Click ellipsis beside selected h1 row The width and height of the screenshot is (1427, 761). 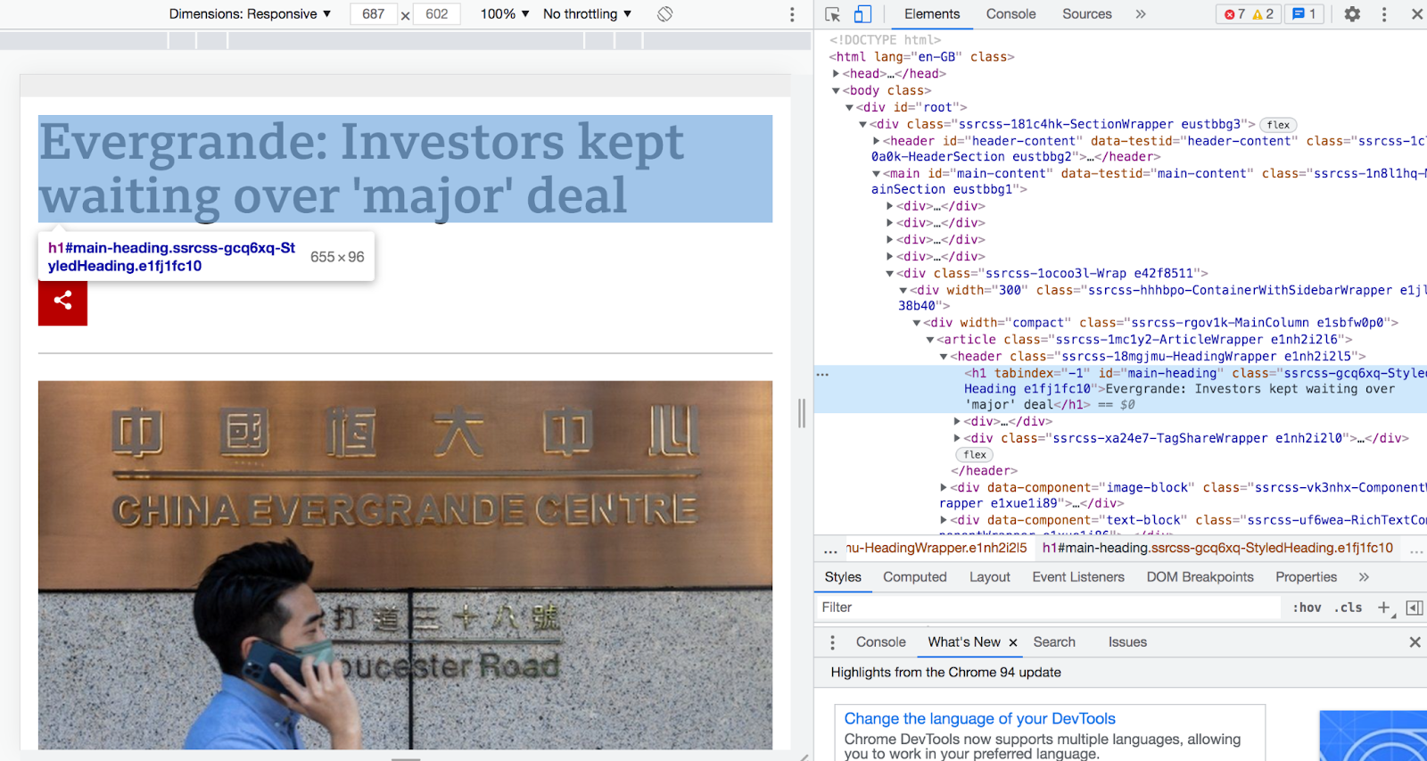pyautogui.click(x=822, y=374)
